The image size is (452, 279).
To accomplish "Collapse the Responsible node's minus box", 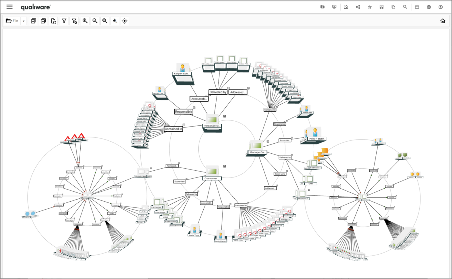I will (194, 108).
